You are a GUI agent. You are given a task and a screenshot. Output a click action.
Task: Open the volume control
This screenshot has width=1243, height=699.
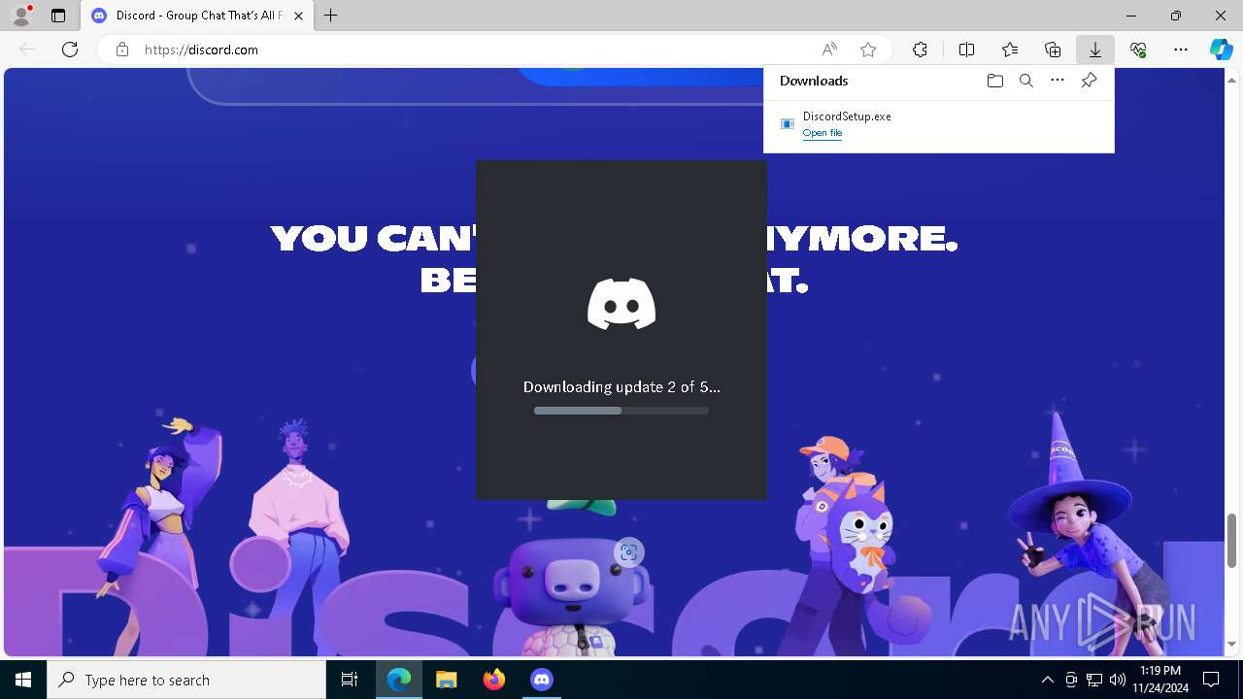[1117, 680]
